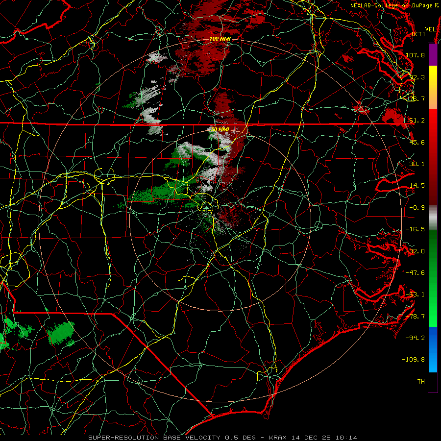Click the 100 NMI range ring label
The width and height of the screenshot is (441, 441).
point(220,39)
